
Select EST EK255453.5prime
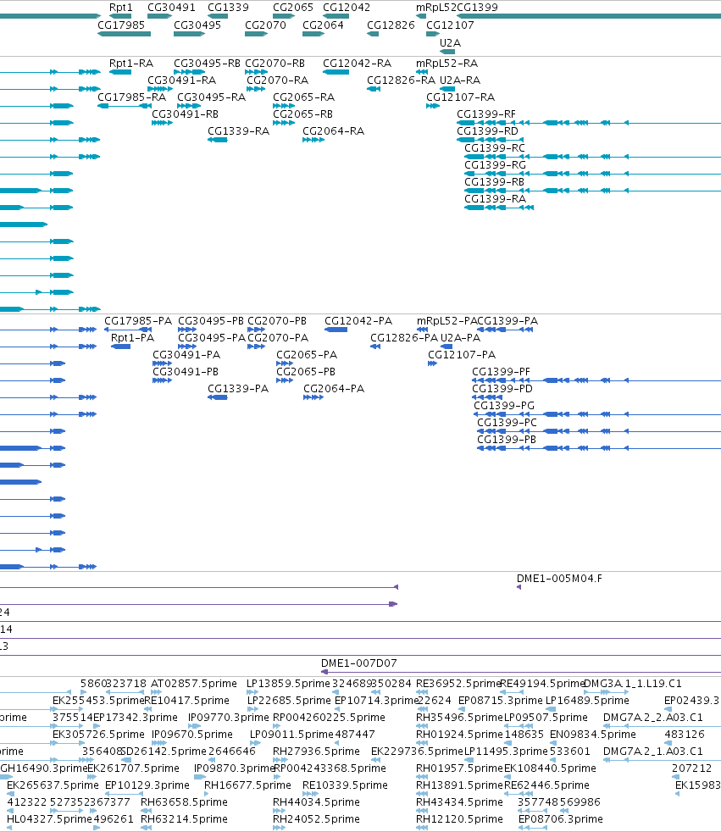69,709
